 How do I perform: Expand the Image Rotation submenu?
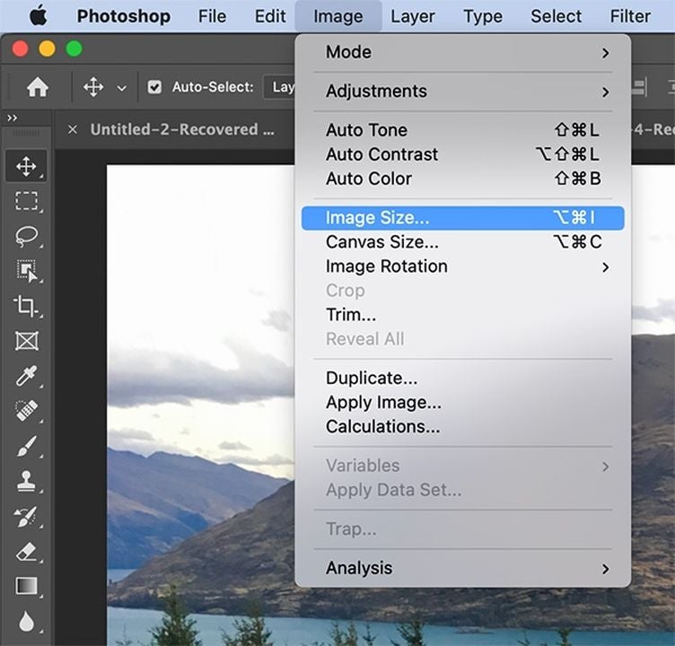pyautogui.click(x=463, y=266)
